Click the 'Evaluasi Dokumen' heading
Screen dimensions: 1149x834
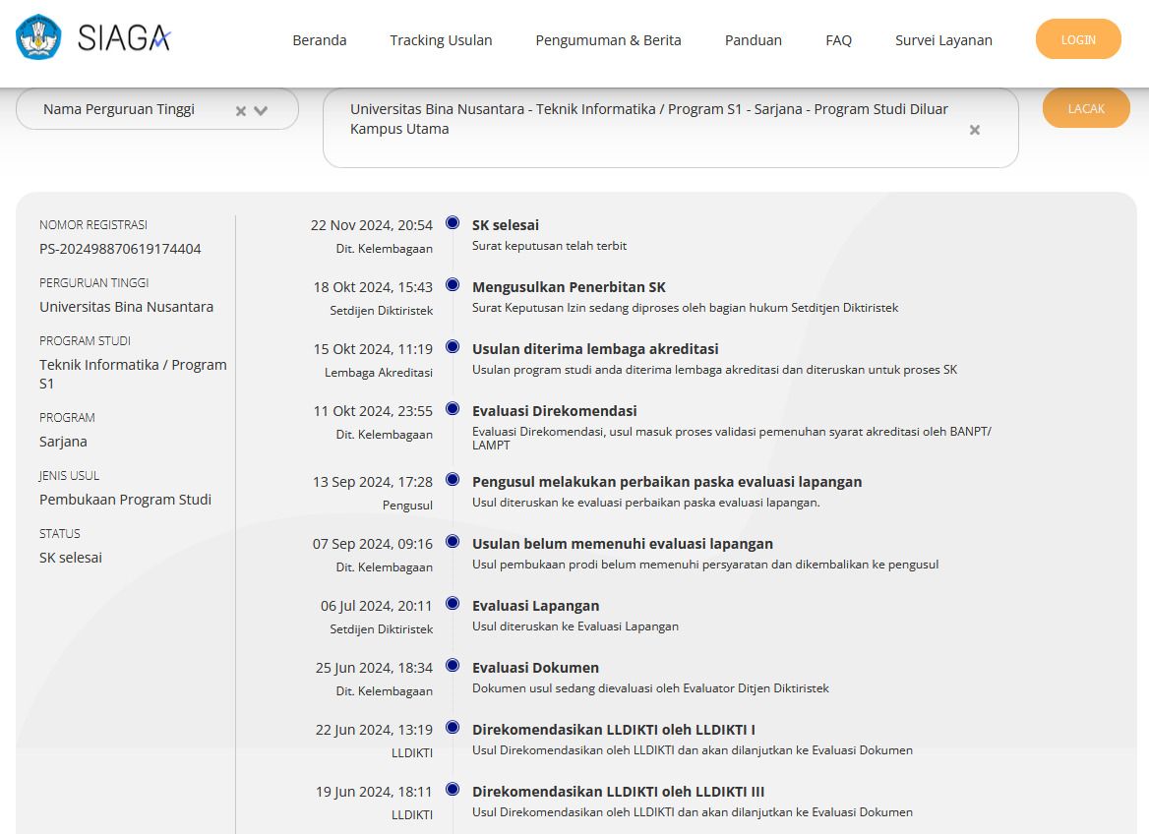click(x=536, y=668)
